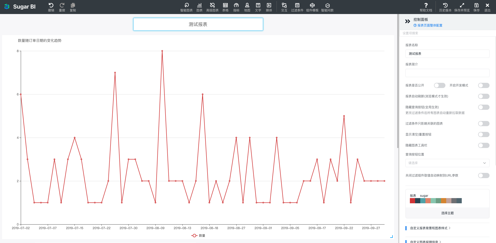Insert a 文字 text component
This screenshot has height=243, width=496.
pyautogui.click(x=258, y=7)
